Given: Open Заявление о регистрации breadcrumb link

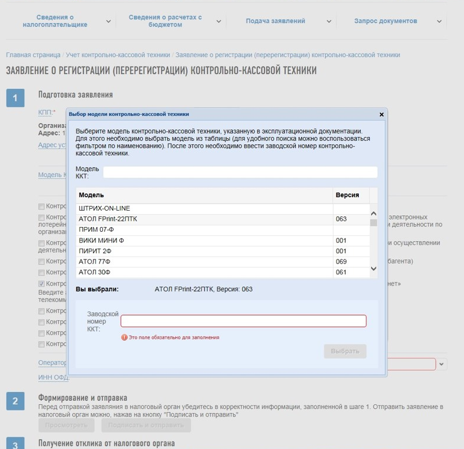Looking at the screenshot, I should point(288,55).
